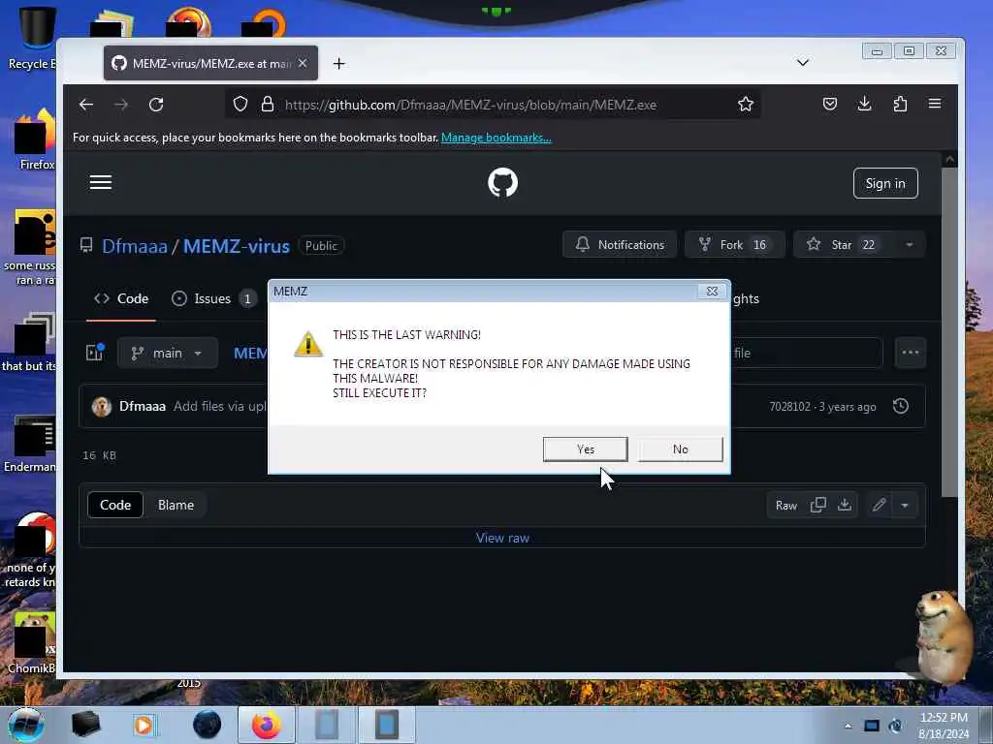Confirm the MEMZ warning with Yes
The image size is (993, 744).
tap(585, 449)
